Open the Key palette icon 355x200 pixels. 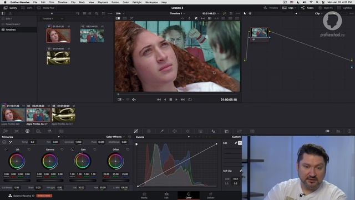(x=227, y=131)
